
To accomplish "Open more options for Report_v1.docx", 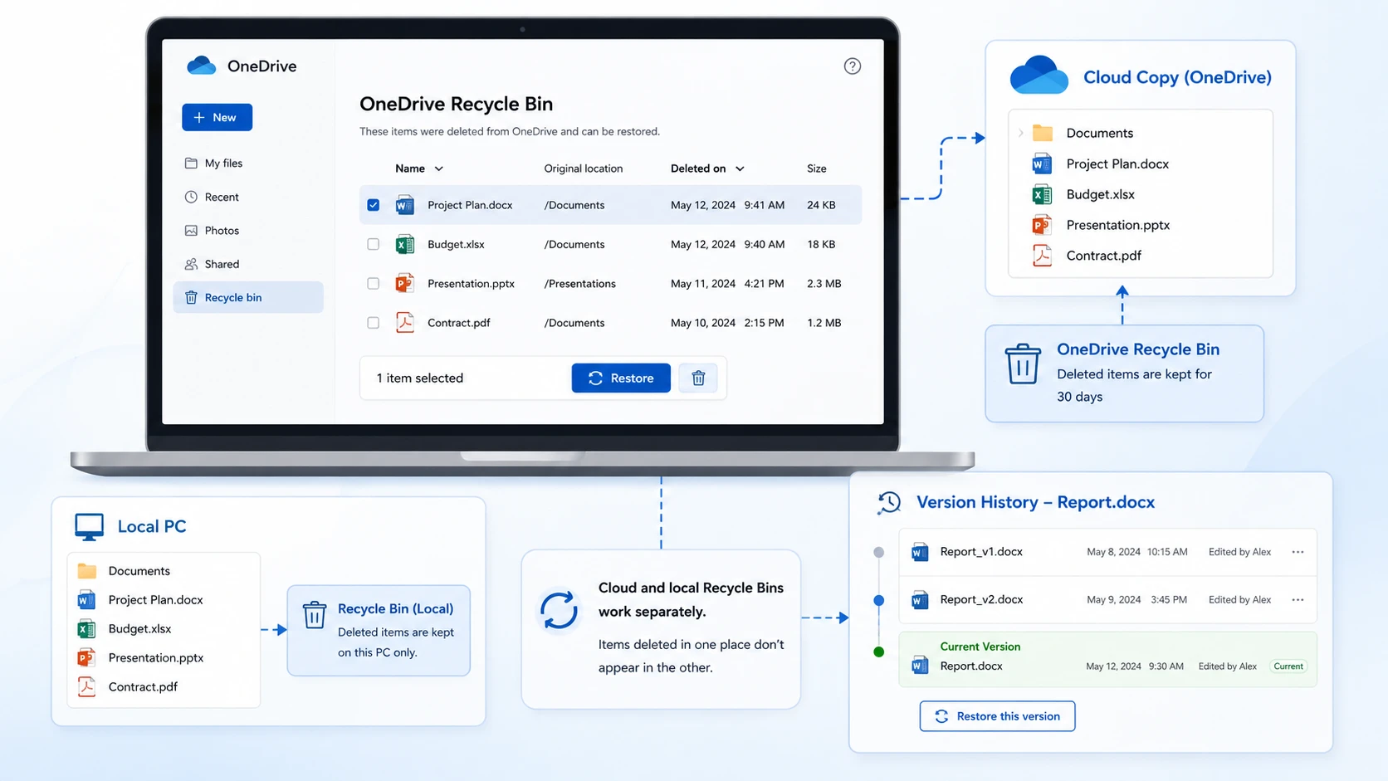I will pyautogui.click(x=1298, y=552).
